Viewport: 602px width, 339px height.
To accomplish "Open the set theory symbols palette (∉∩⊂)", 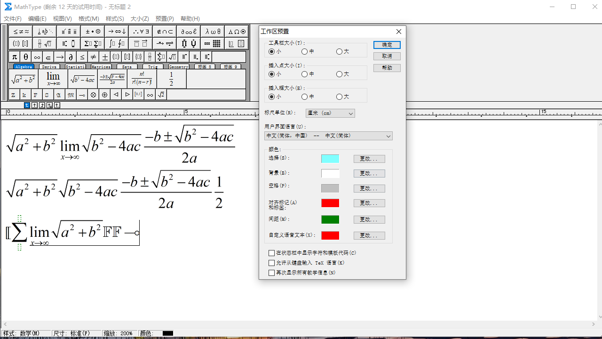I will pos(165,32).
